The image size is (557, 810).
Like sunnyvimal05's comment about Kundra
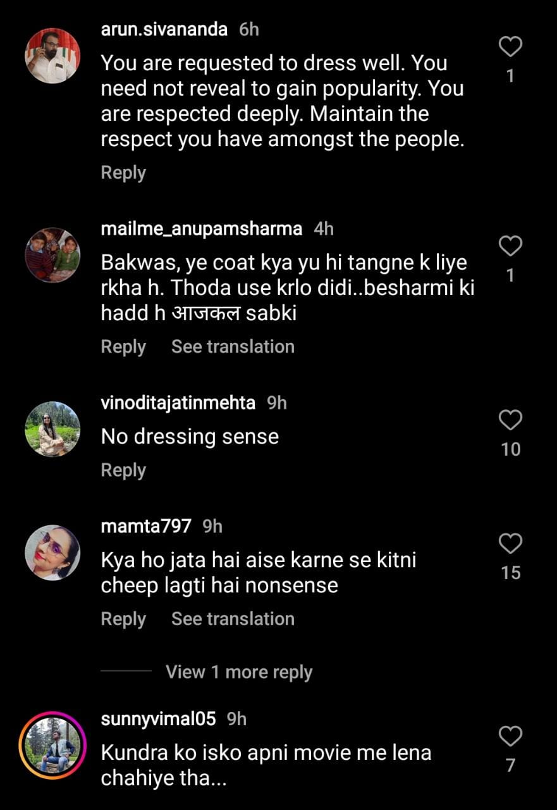[510, 736]
